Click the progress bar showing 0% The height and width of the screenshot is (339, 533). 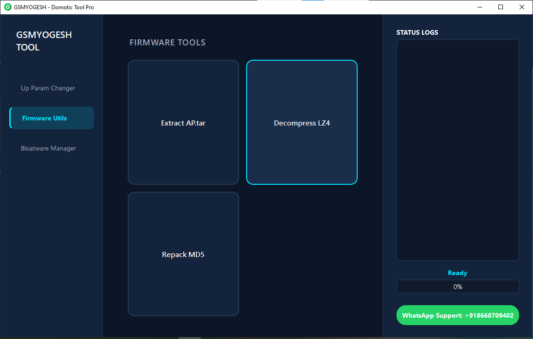click(457, 286)
